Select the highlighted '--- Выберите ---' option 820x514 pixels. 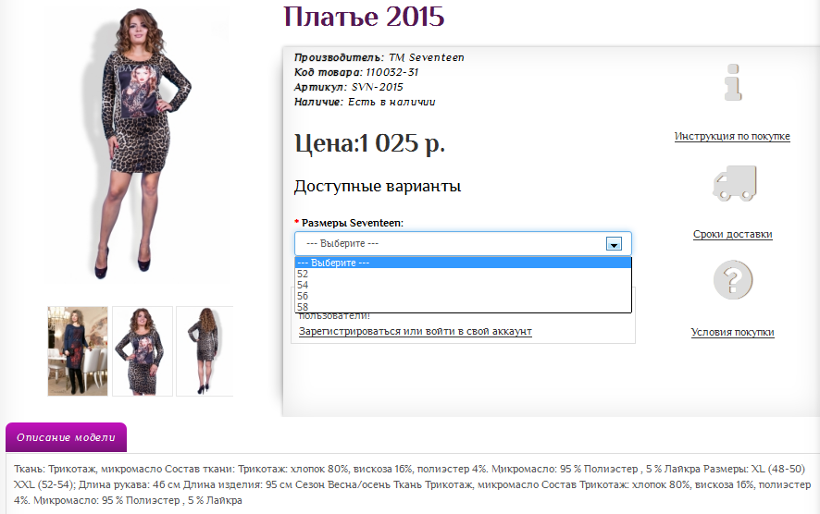(x=463, y=263)
